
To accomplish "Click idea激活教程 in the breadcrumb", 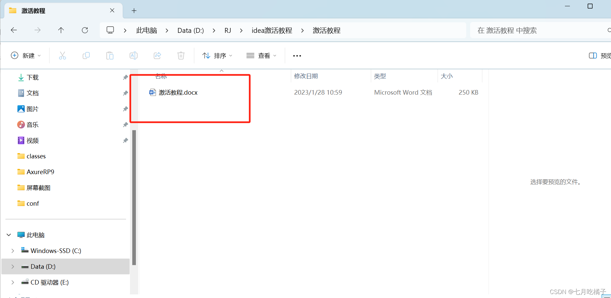I will (272, 31).
